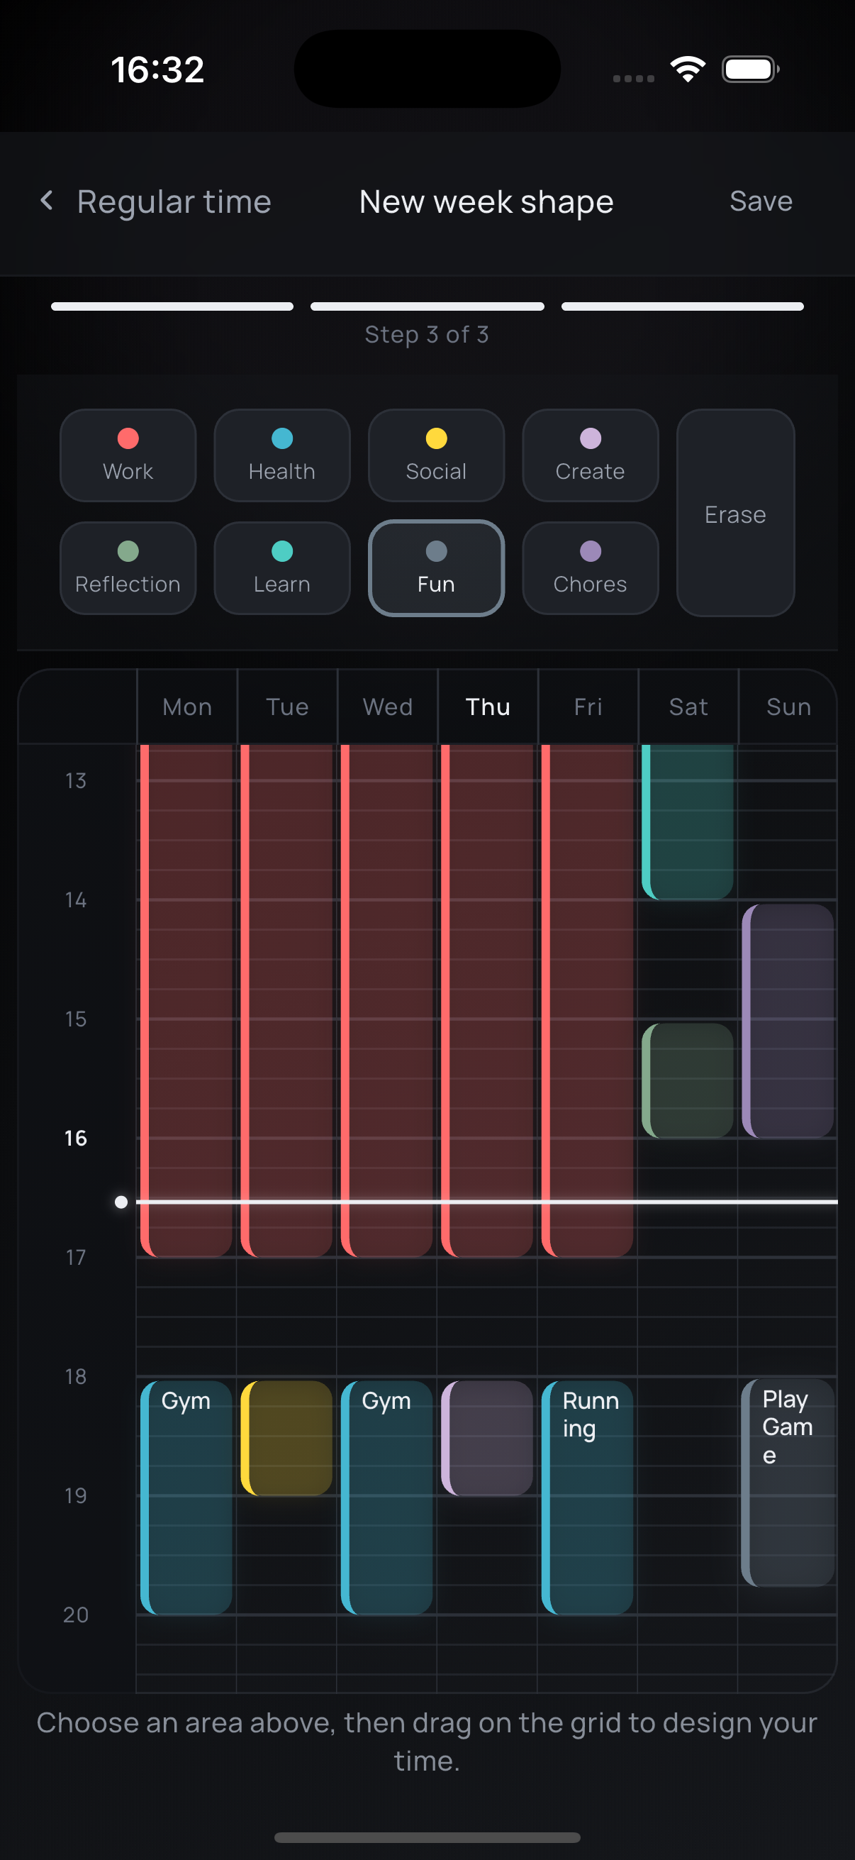Select Tuesday's yellow Social block
855x1860 pixels.
(x=286, y=1439)
